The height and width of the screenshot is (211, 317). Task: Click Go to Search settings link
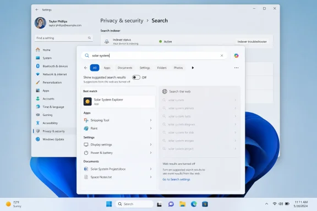coord(176,180)
